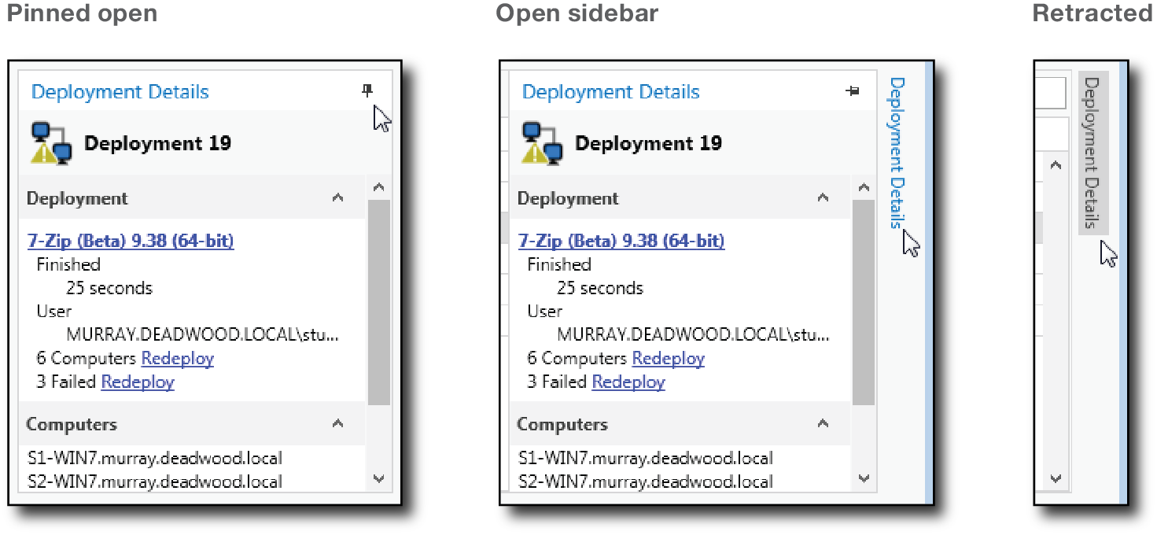Open 7-Zip (Beta) 9.38 link in pinned panel
Screen dimensions: 1157x535
point(131,241)
